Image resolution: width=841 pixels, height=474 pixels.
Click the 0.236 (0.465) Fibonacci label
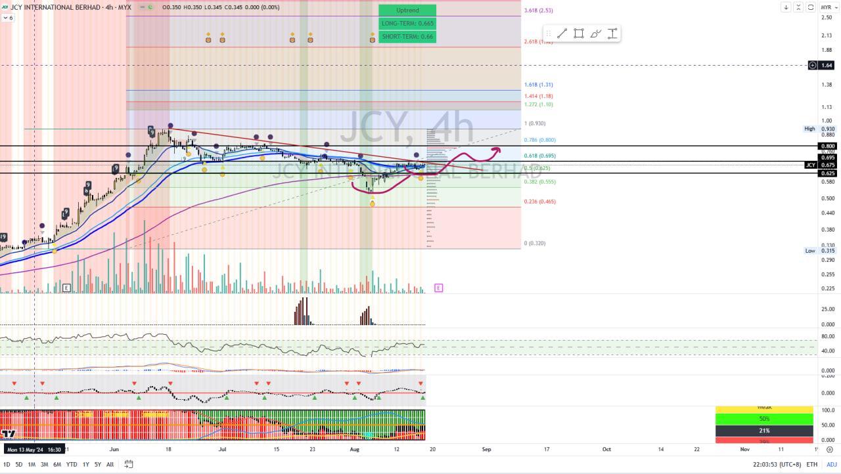pos(539,202)
